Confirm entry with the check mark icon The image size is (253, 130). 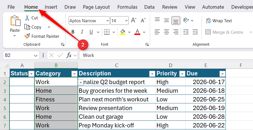[60, 55]
